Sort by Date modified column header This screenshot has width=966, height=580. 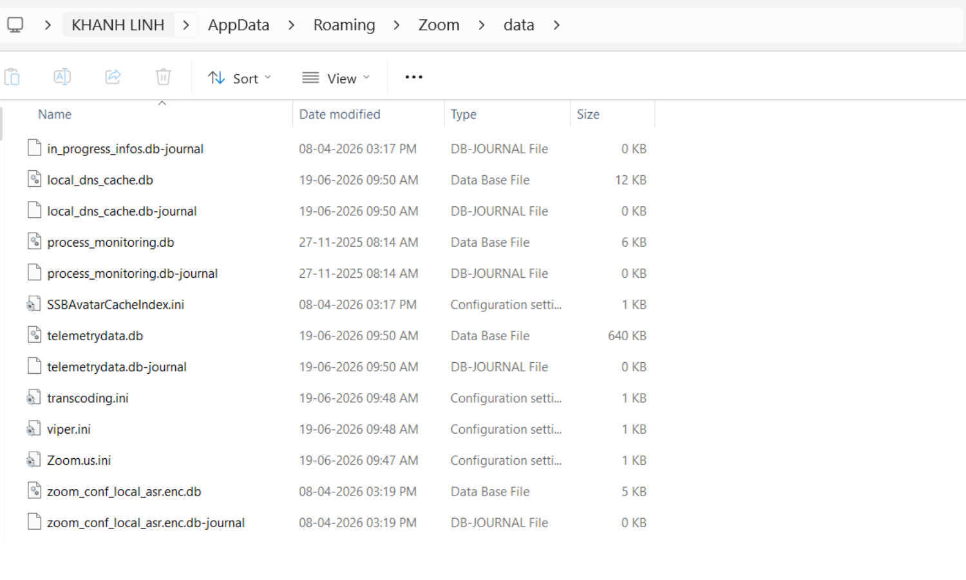pyautogui.click(x=339, y=114)
